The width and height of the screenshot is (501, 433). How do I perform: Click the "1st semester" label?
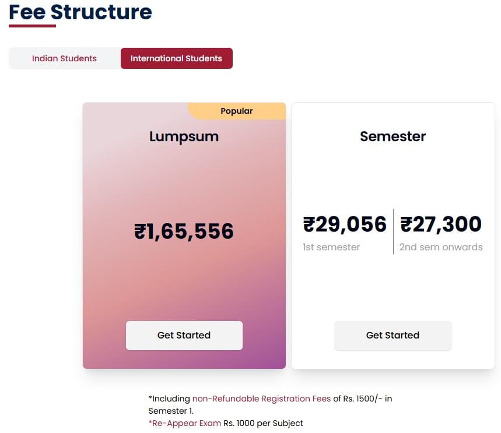pyautogui.click(x=331, y=247)
